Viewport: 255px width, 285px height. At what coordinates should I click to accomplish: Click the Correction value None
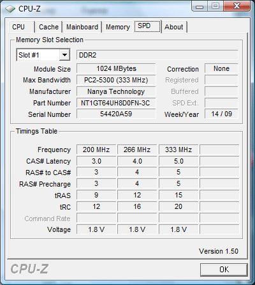[x=221, y=68]
